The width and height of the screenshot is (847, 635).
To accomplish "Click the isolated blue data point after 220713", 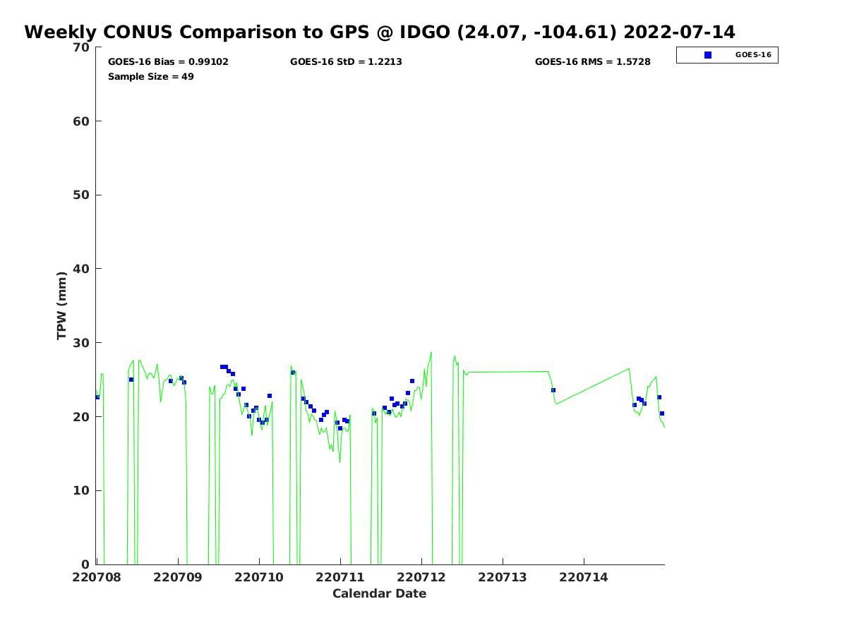I will tap(553, 390).
